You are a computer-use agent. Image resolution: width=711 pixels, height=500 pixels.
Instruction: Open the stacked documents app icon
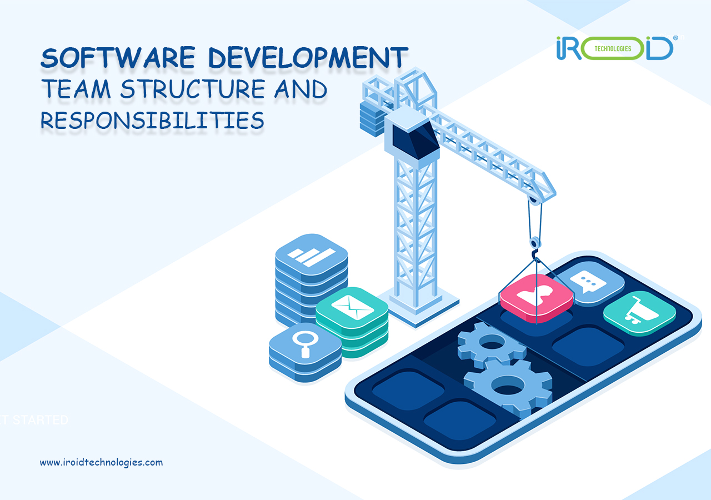pos(310,256)
